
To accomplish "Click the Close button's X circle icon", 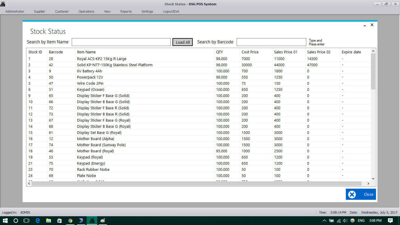I will (352, 194).
